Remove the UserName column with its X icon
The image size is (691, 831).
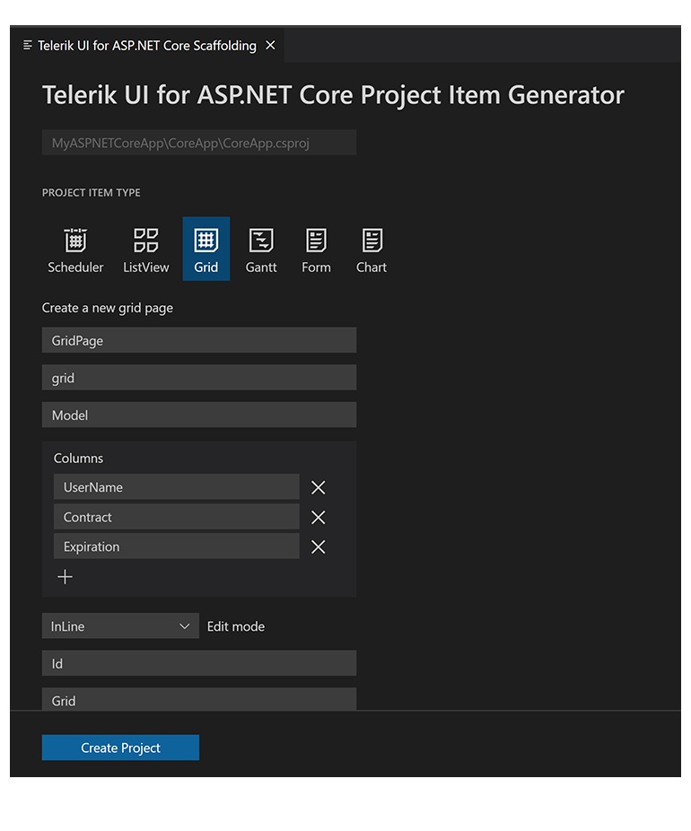318,487
